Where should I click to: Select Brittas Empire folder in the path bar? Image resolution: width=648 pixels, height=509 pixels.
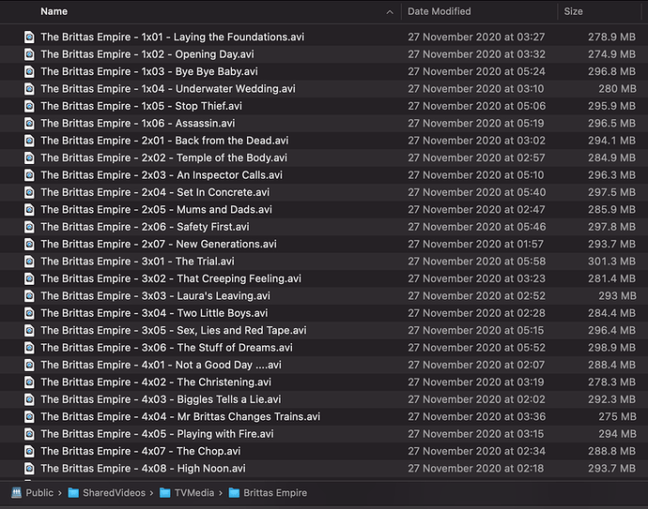click(x=275, y=493)
